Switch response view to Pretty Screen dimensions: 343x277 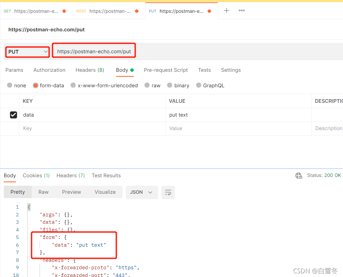pyautogui.click(x=18, y=192)
